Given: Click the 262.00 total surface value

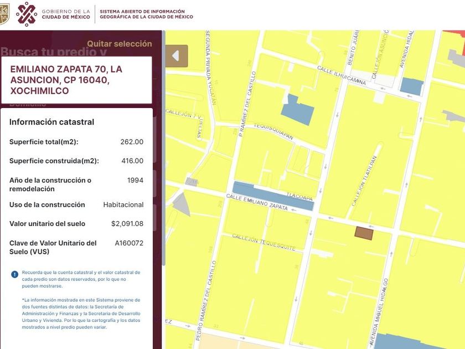Looking at the screenshot, I should coord(132,142).
